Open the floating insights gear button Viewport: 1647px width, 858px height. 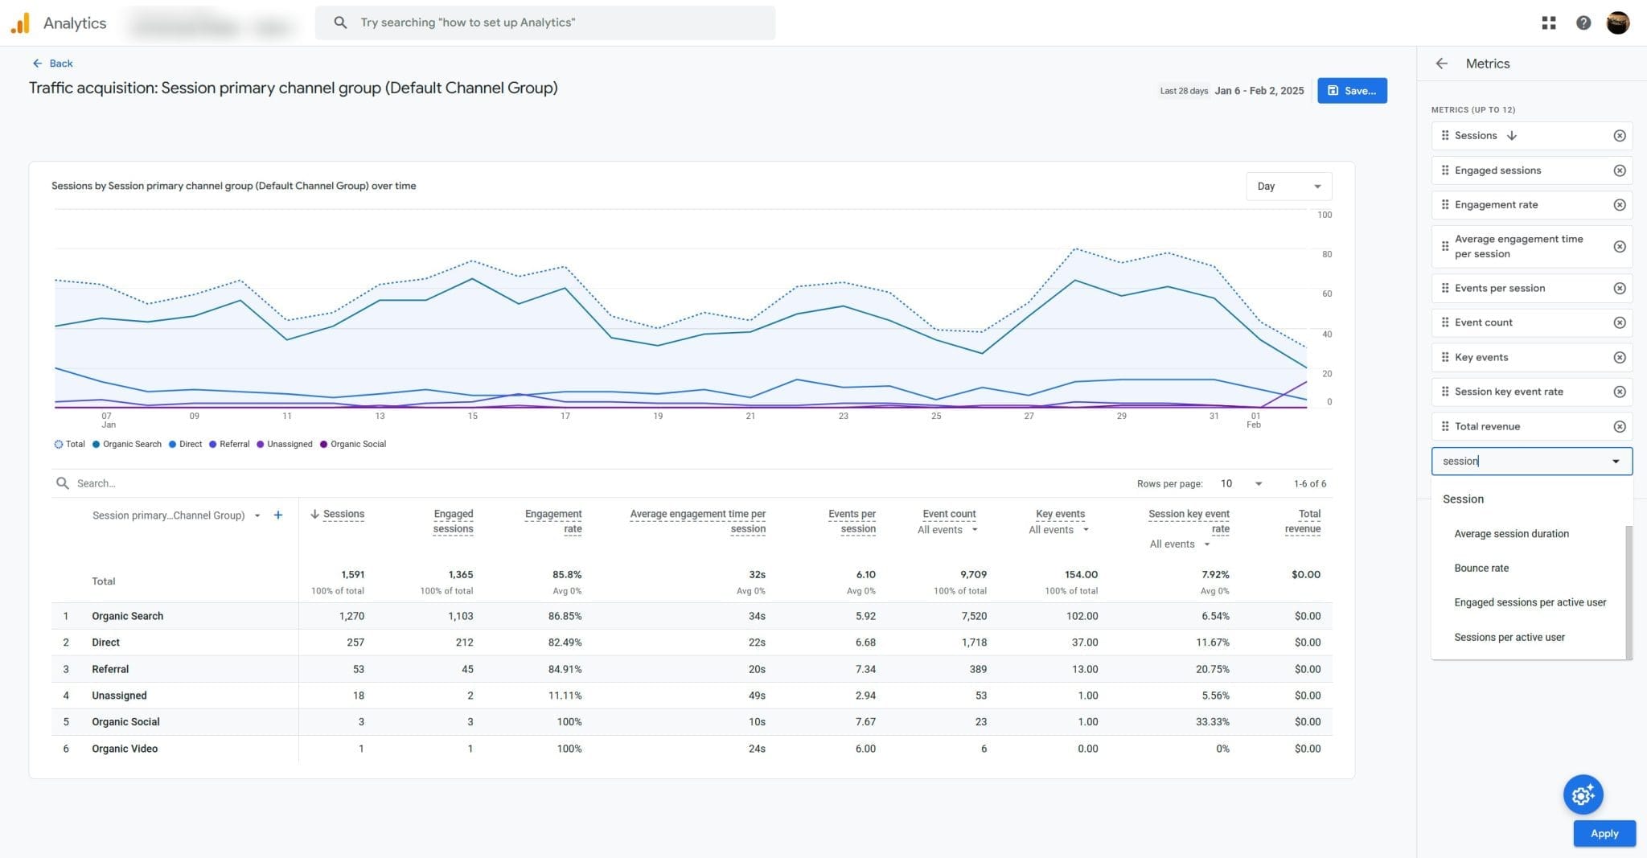(x=1583, y=794)
